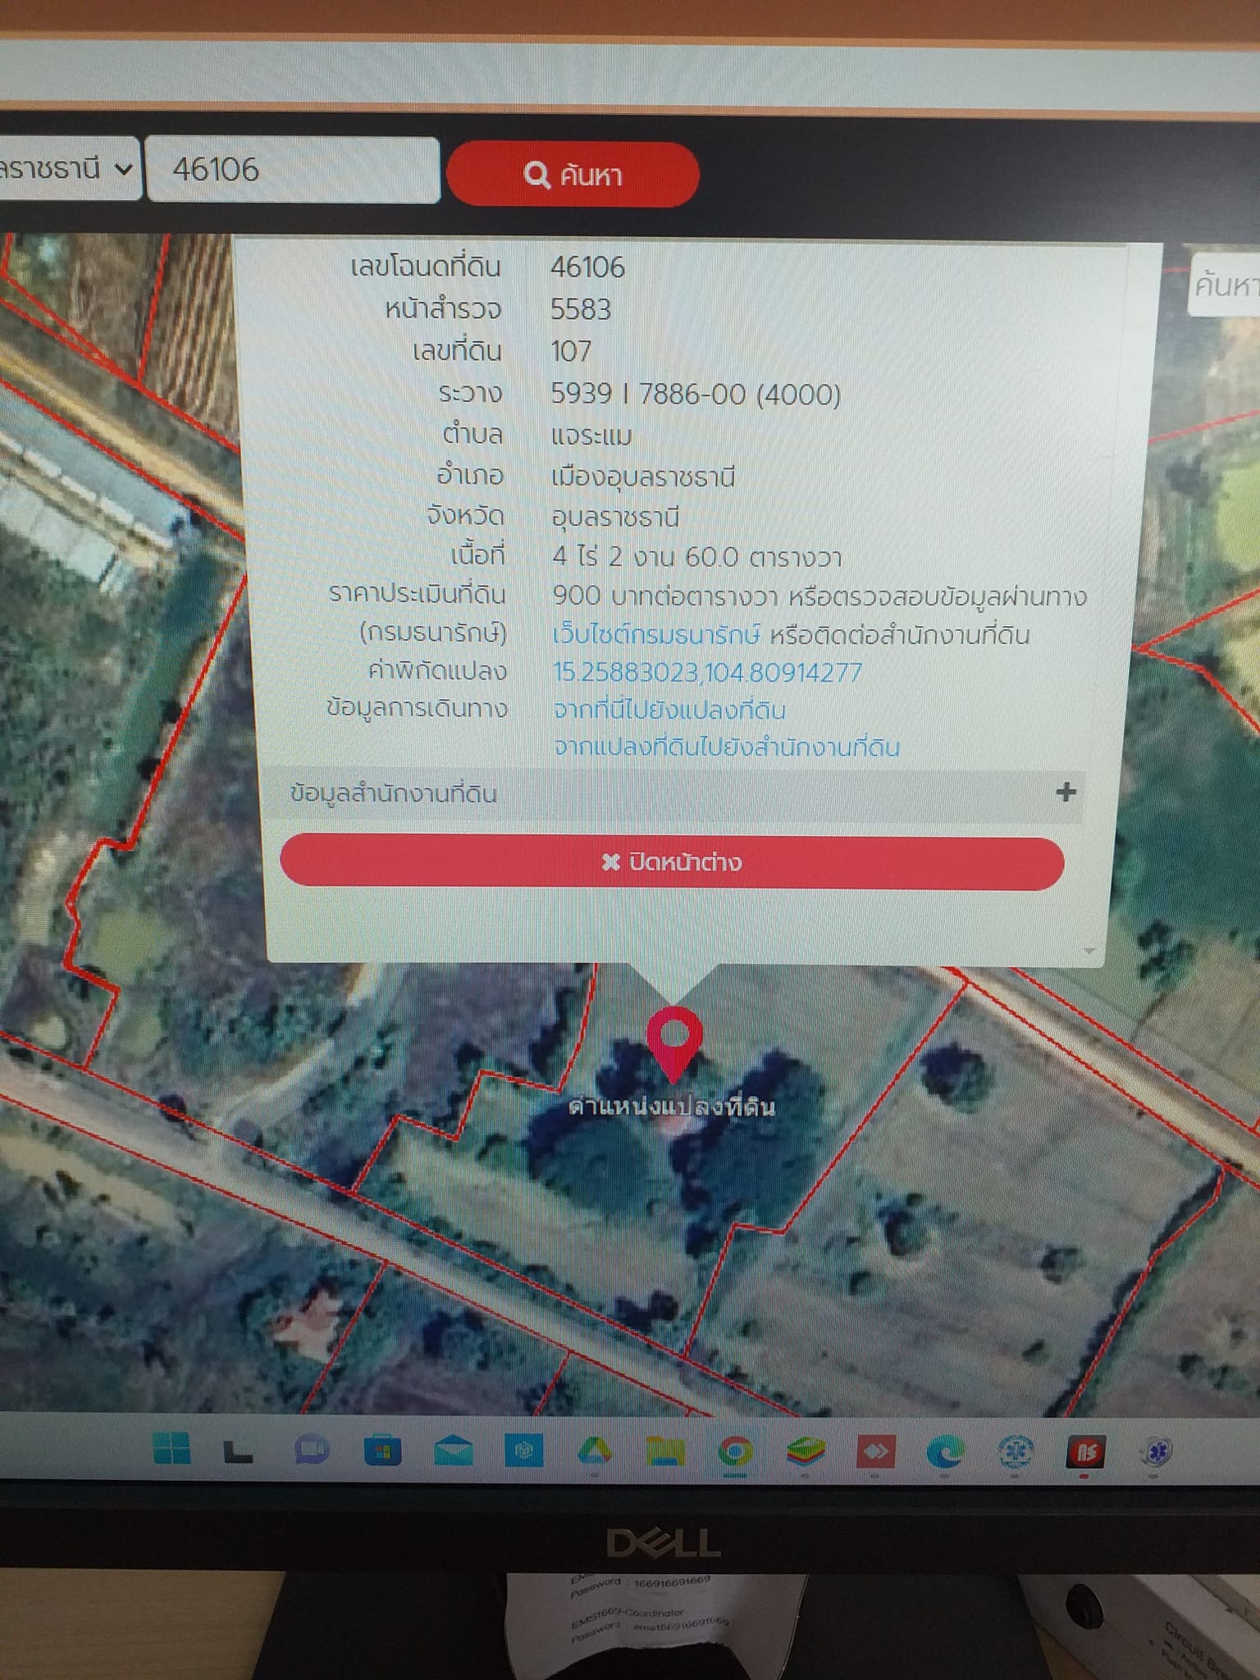1260x1680 pixels.
Task: Launch the BlueStacks icon in the taskbar
Action: [805, 1452]
